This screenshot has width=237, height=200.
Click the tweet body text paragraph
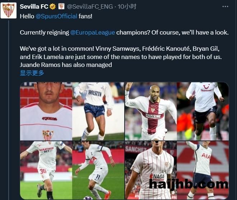pos(124,41)
